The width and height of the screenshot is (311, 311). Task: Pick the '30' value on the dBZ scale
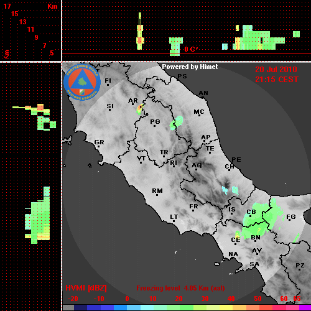coord(205,299)
